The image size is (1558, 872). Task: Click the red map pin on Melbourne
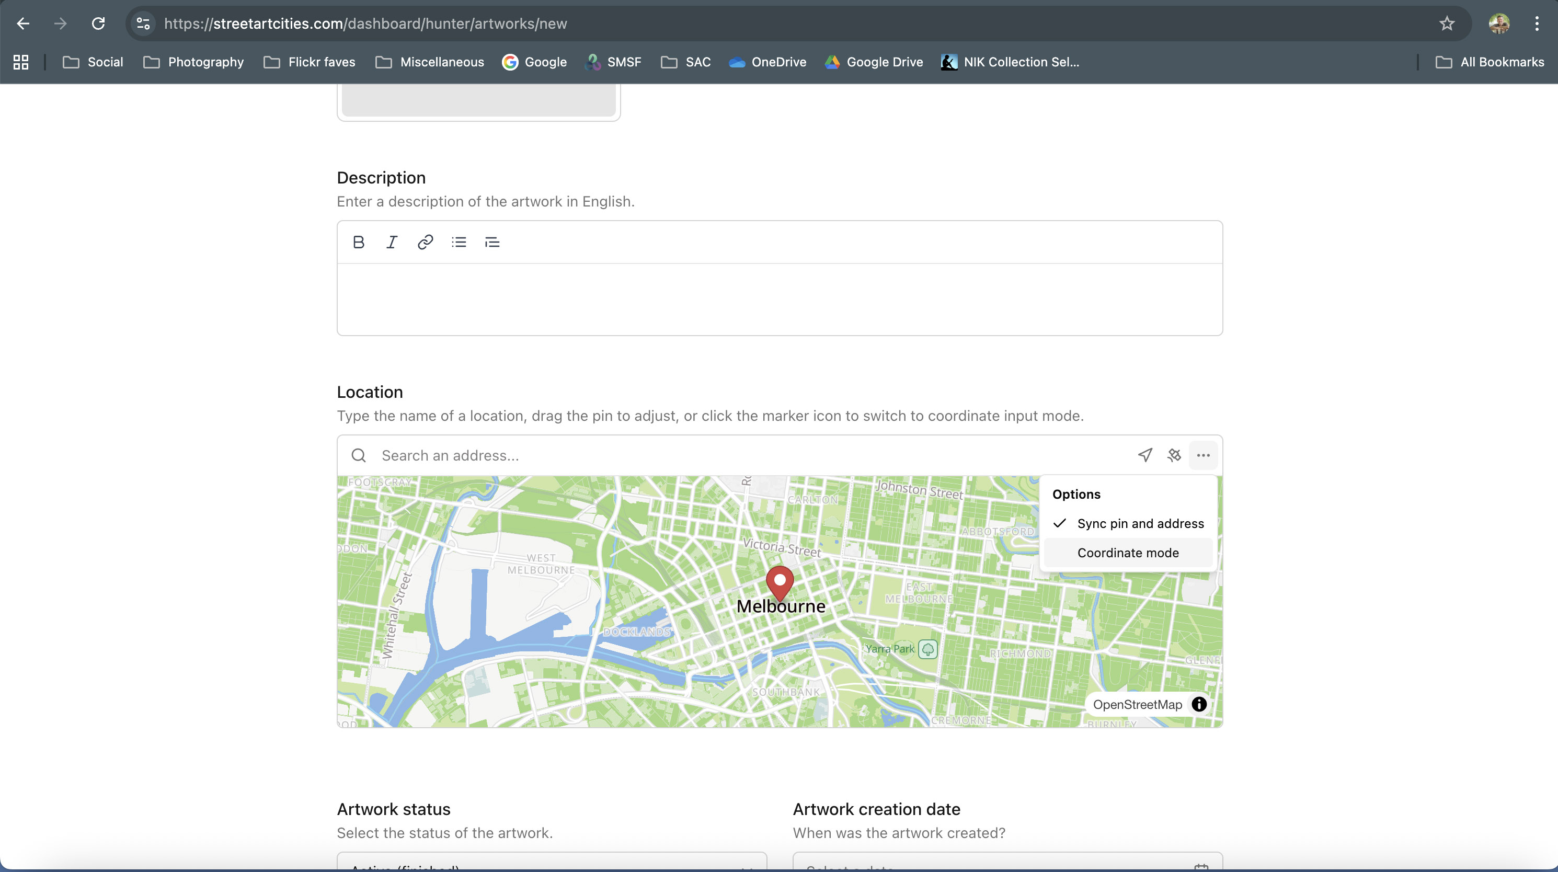pyautogui.click(x=780, y=583)
